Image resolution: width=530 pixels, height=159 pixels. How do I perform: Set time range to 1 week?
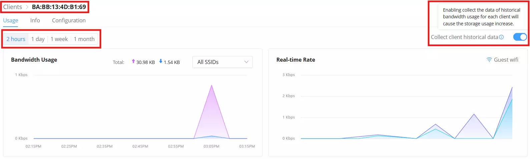pos(59,39)
